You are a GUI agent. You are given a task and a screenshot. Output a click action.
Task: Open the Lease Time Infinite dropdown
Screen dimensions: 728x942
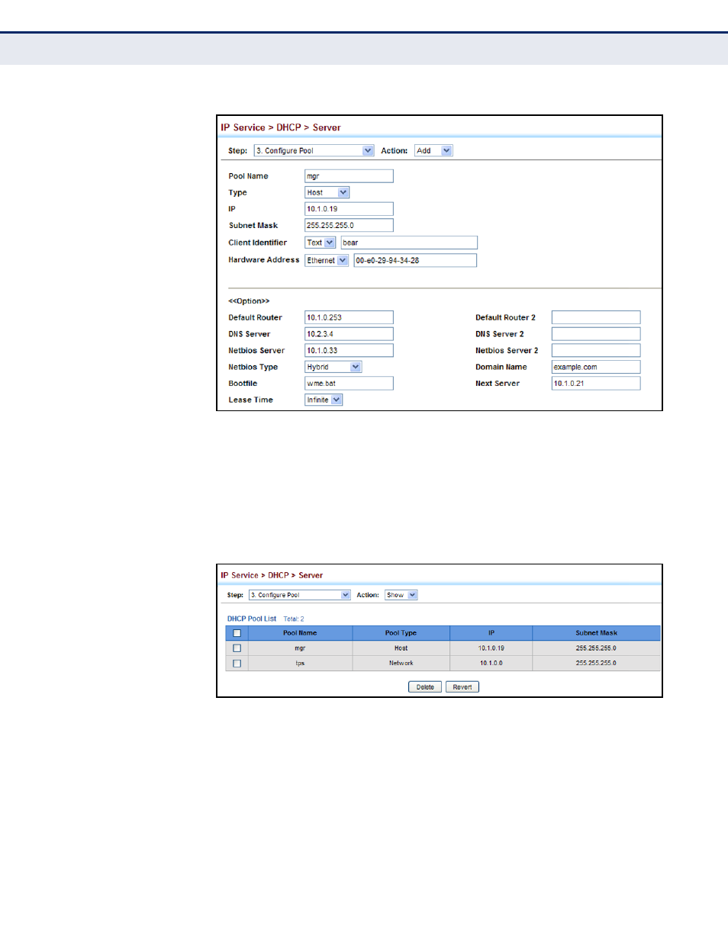324,400
